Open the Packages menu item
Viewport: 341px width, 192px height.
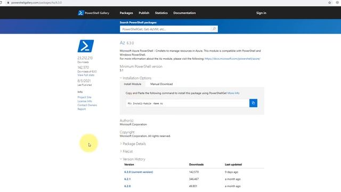pyautogui.click(x=126, y=13)
